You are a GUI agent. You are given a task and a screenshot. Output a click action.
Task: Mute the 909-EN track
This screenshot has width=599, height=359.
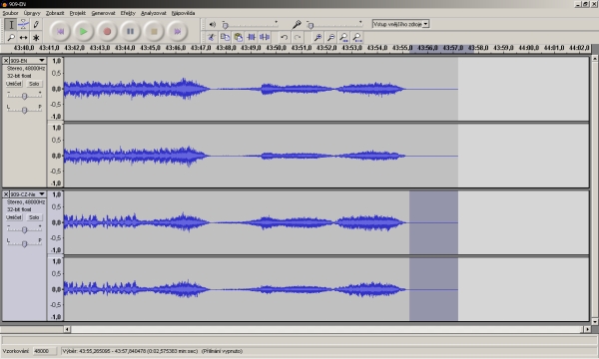[x=14, y=84]
